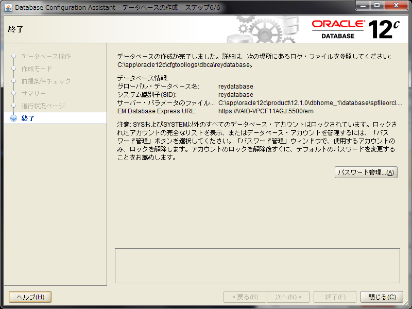Click the Java icon in the title bar
The height and width of the screenshot is (309, 412).
pos(8,8)
